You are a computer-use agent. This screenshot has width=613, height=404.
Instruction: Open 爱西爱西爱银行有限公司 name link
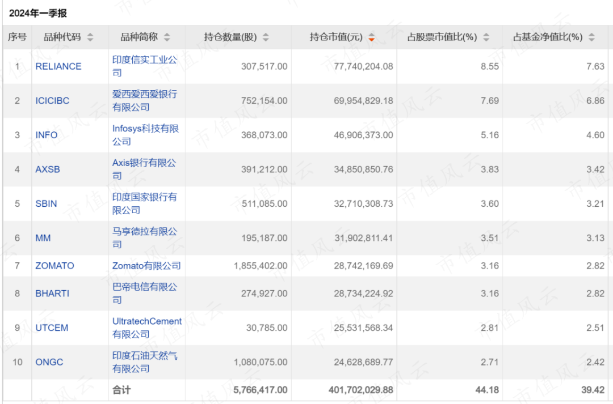145,100
